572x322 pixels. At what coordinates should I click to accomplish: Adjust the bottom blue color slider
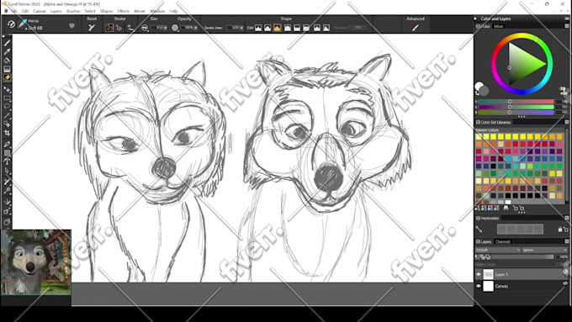(516, 113)
